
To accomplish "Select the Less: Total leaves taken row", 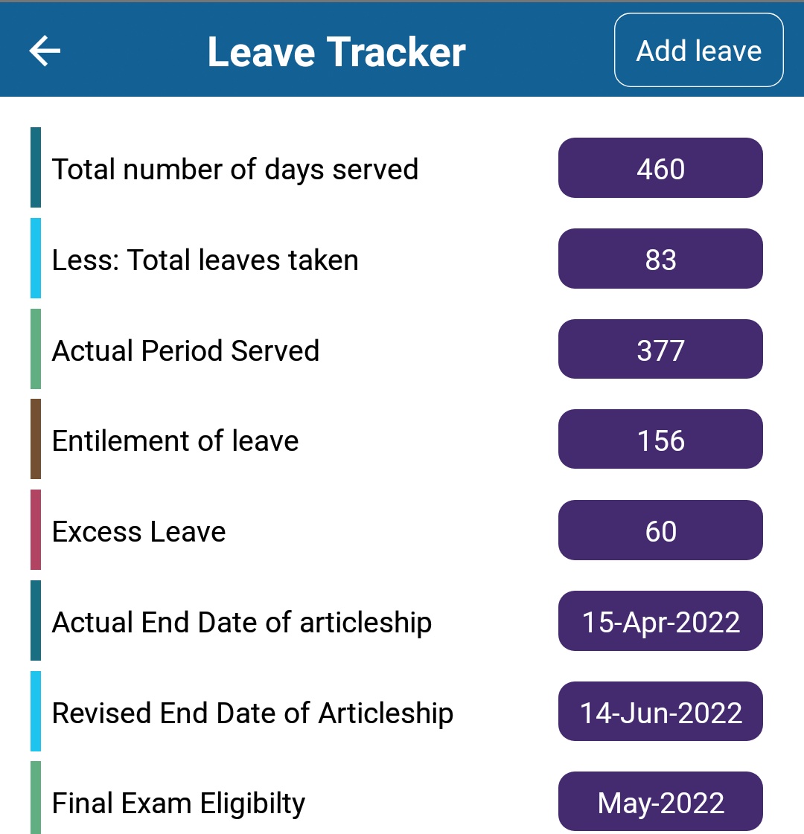I will click(x=205, y=260).
